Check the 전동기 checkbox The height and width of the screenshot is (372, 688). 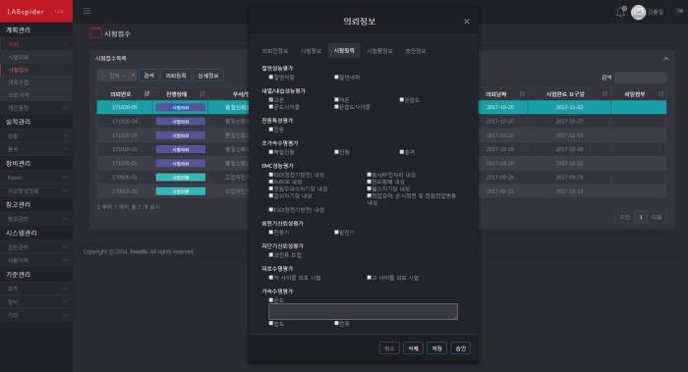point(271,233)
